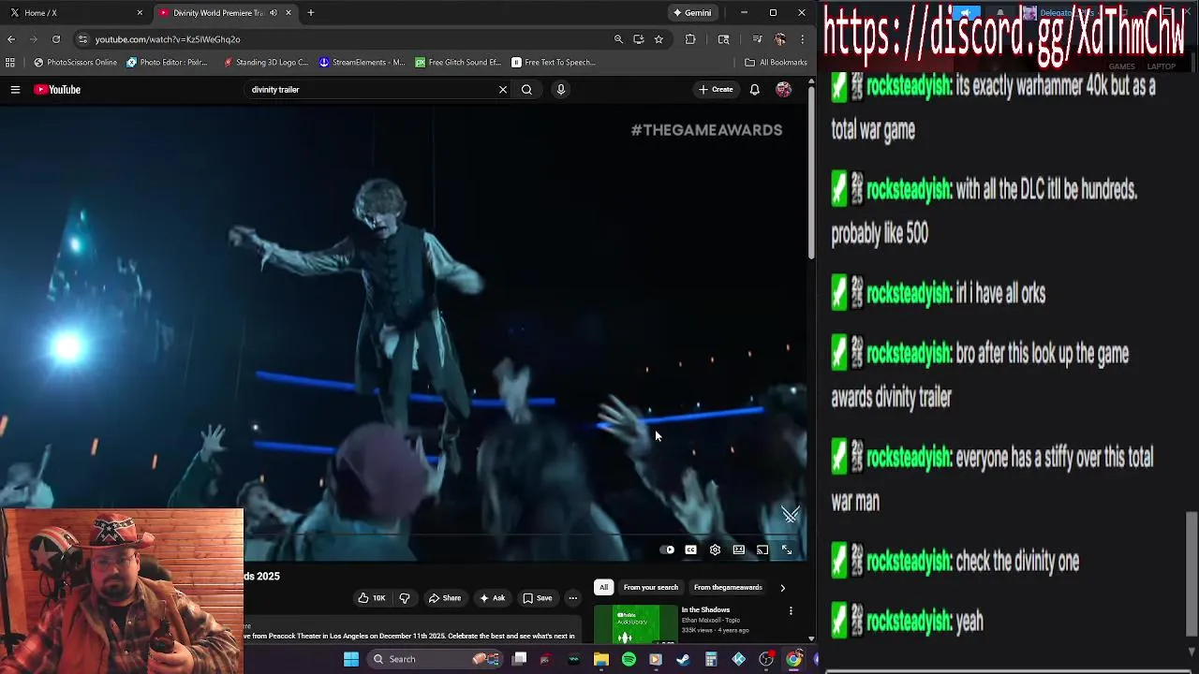Image resolution: width=1199 pixels, height=674 pixels.
Task: Open the Chrome three-dot menu
Action: click(x=802, y=39)
